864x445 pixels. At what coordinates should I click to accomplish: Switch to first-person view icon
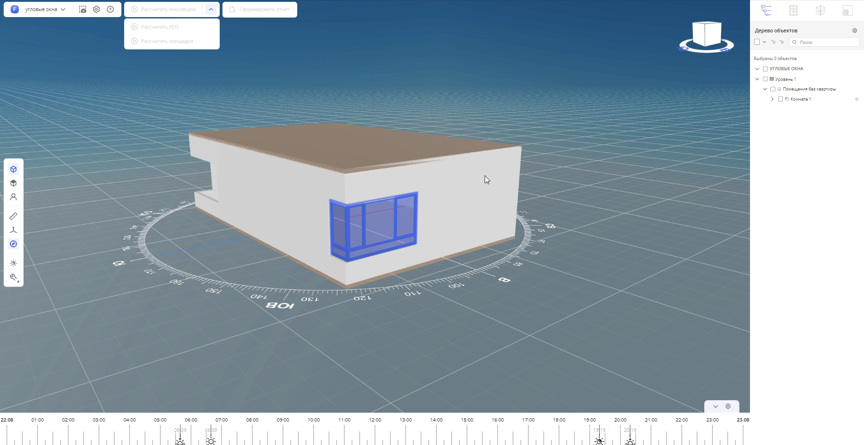[13, 197]
